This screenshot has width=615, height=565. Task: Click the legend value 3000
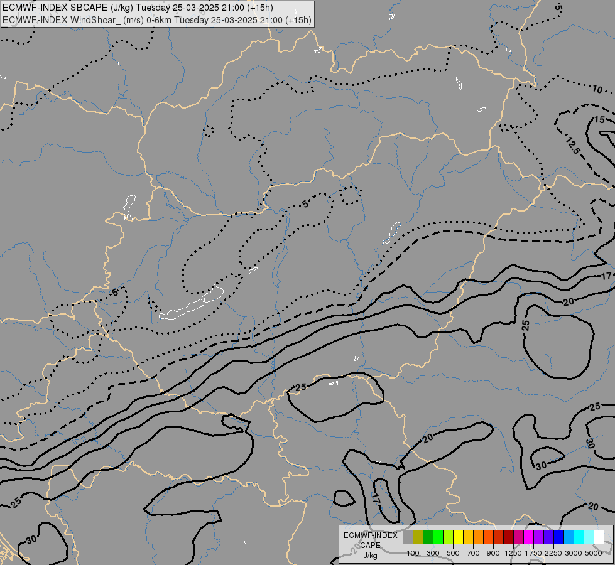[x=574, y=553]
